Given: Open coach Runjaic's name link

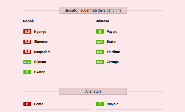Looking at the screenshot, I should (112, 104).
